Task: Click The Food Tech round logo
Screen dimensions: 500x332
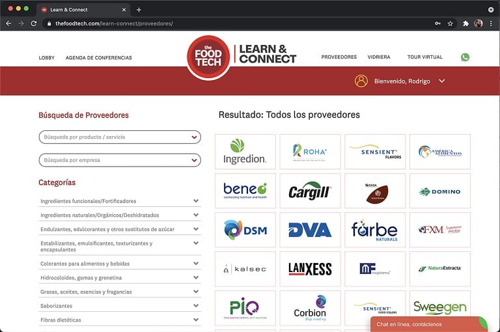Action: point(208,57)
